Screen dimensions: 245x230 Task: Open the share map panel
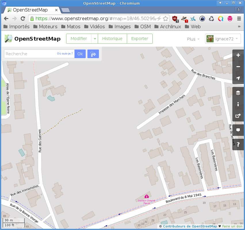tap(238, 116)
